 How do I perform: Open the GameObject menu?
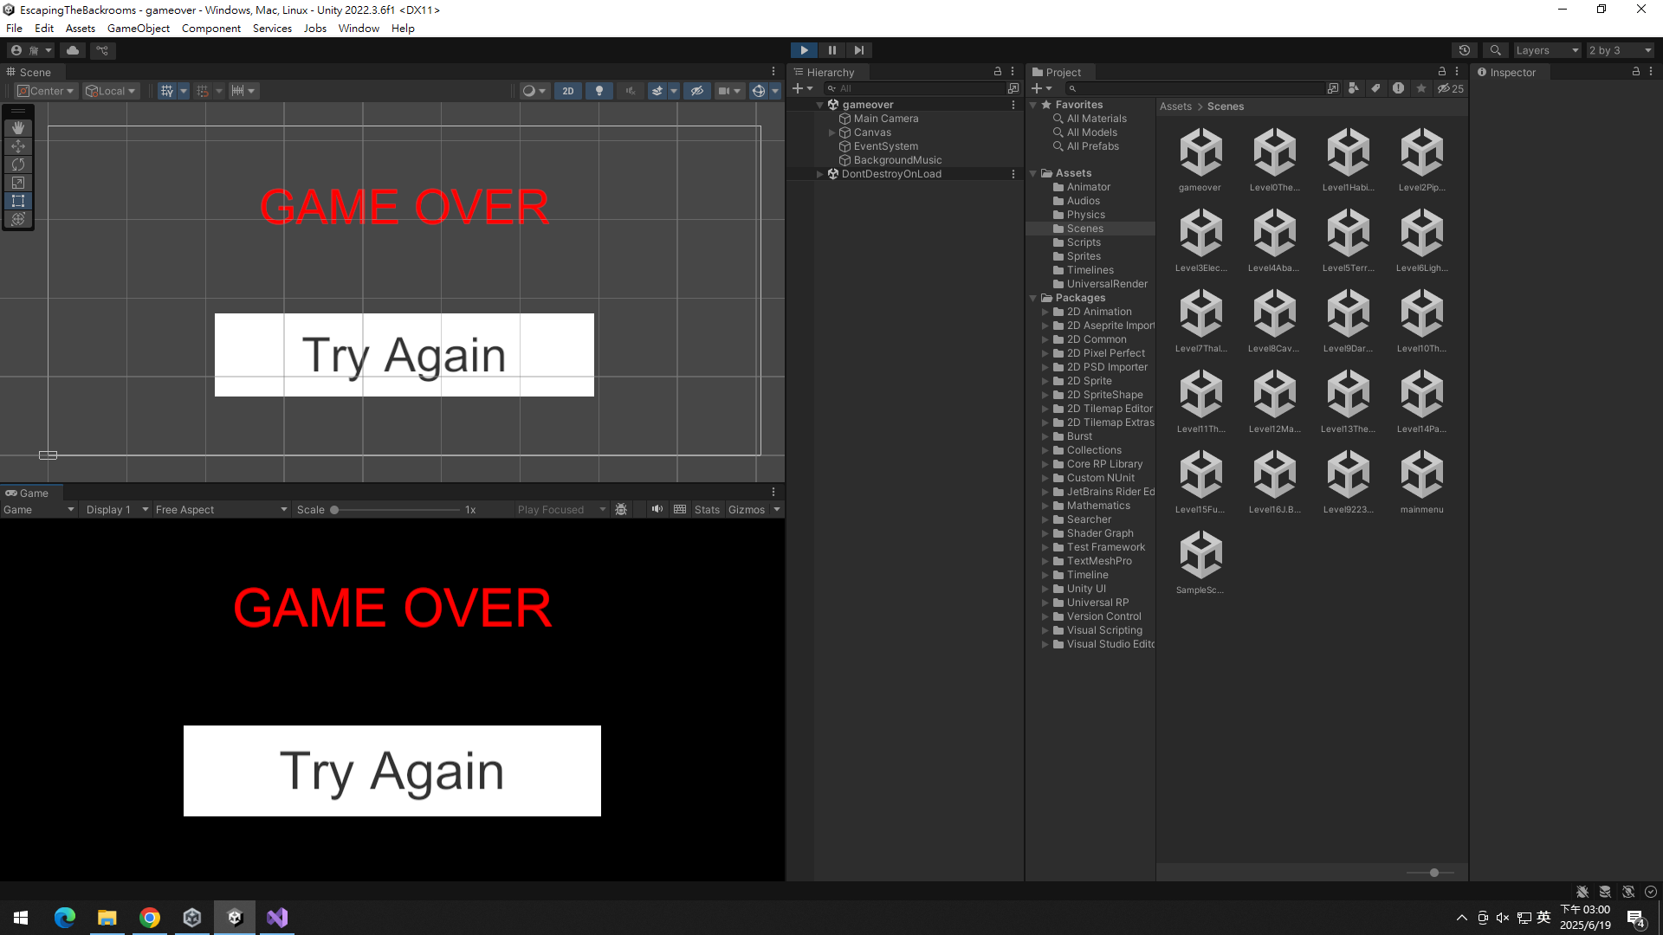pyautogui.click(x=139, y=28)
